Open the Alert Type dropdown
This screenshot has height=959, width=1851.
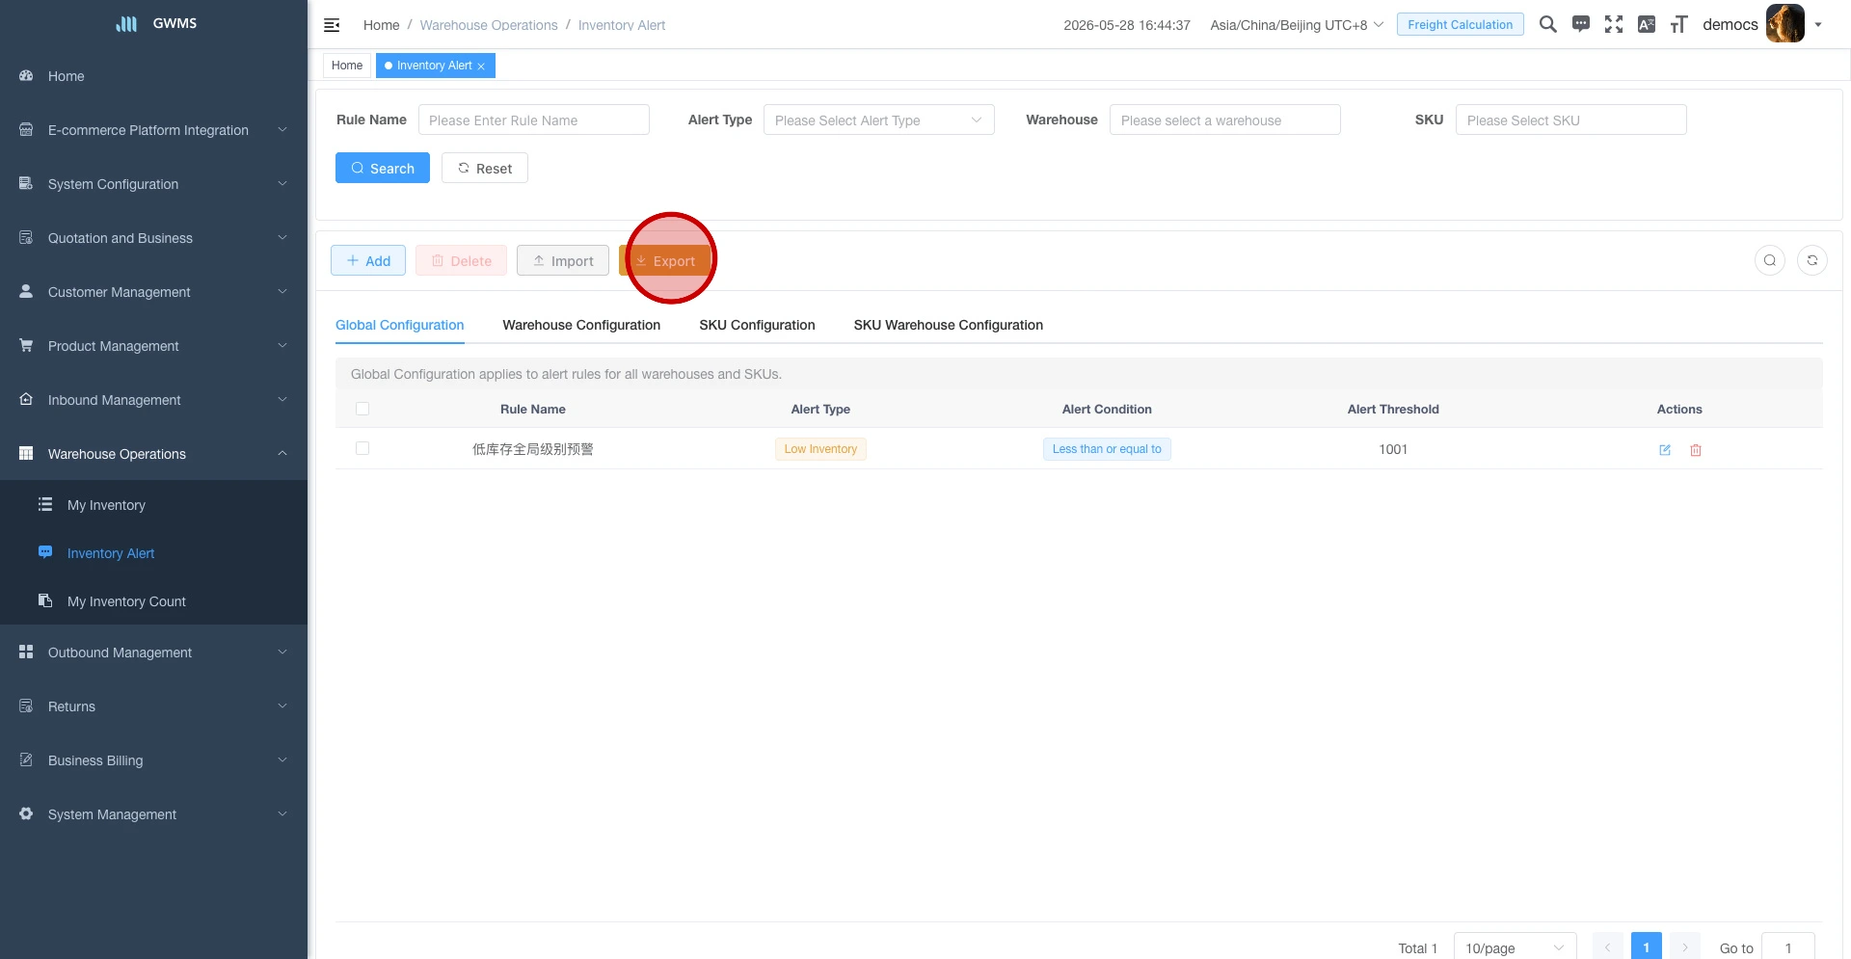878,120
